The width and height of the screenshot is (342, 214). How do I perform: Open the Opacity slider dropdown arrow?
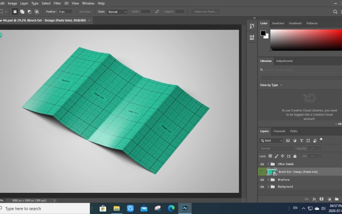[320, 149]
